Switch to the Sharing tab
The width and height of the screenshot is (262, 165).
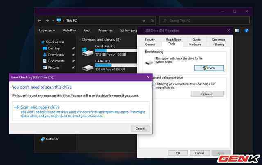pos(219,45)
